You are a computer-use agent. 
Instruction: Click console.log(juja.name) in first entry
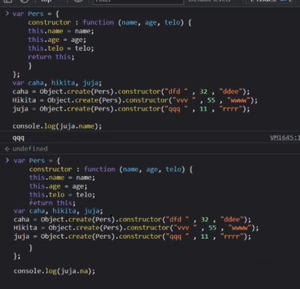click(57, 126)
